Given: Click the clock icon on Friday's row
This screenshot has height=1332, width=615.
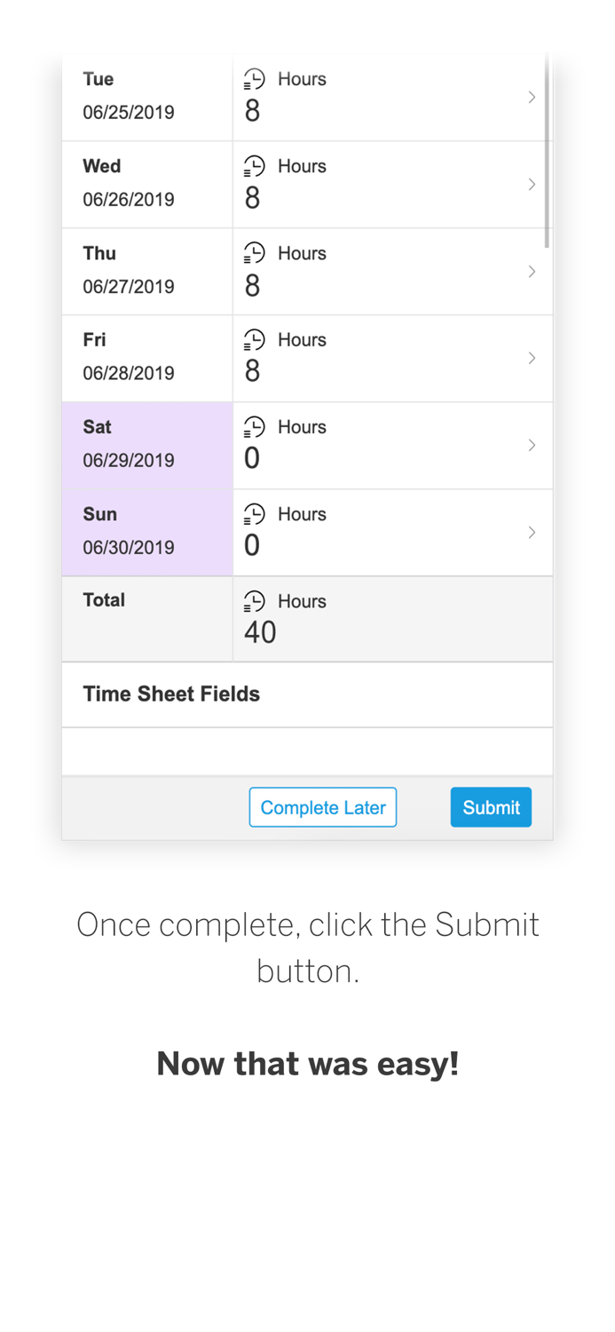Looking at the screenshot, I should pyautogui.click(x=254, y=339).
